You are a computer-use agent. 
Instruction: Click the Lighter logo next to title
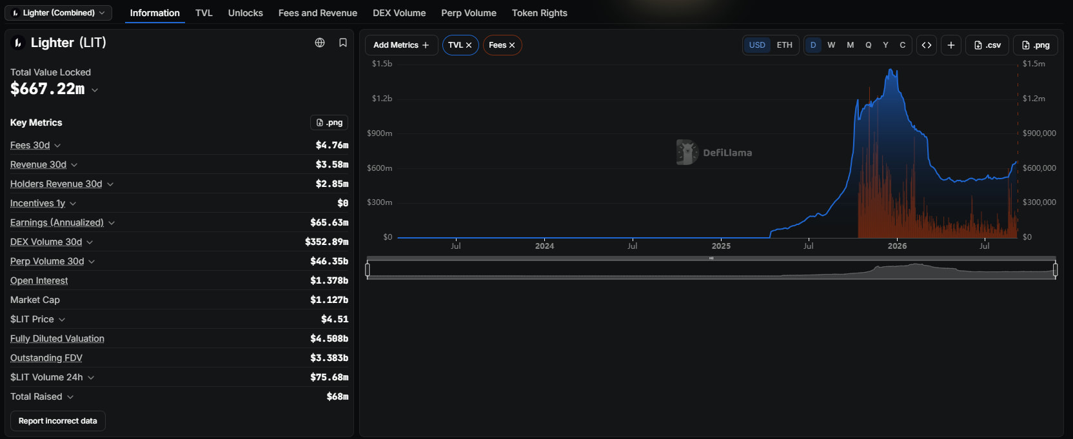[x=18, y=43]
